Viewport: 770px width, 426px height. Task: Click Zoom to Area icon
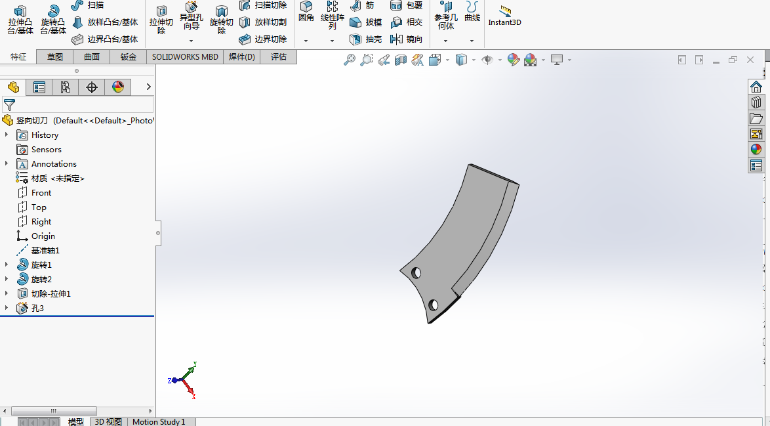[x=367, y=60]
